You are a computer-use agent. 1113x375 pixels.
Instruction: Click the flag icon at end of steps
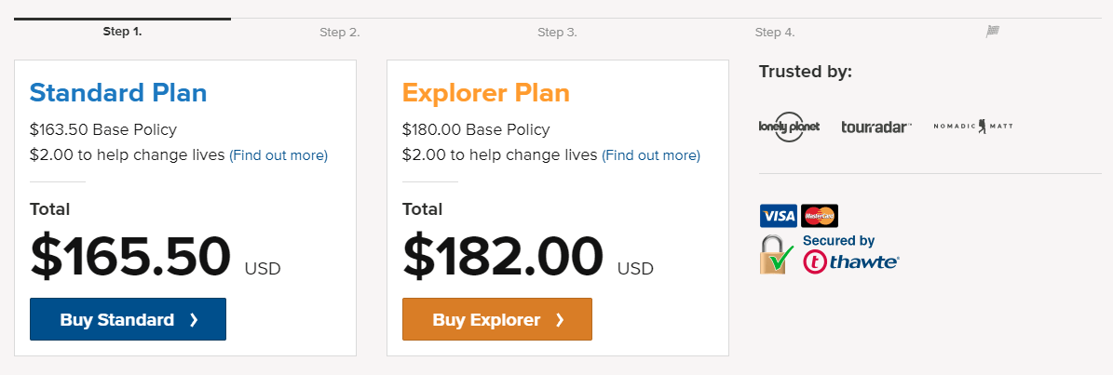993,32
